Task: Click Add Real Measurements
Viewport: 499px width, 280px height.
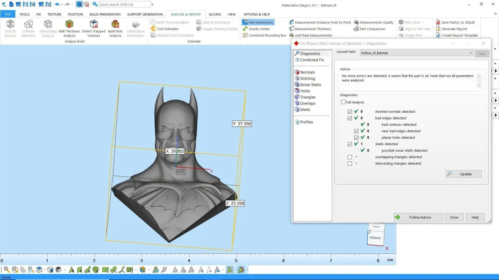Action: click(x=310, y=36)
